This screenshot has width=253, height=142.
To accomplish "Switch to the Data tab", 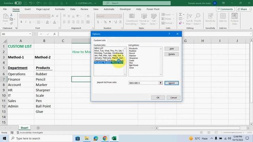I will coord(73,9).
